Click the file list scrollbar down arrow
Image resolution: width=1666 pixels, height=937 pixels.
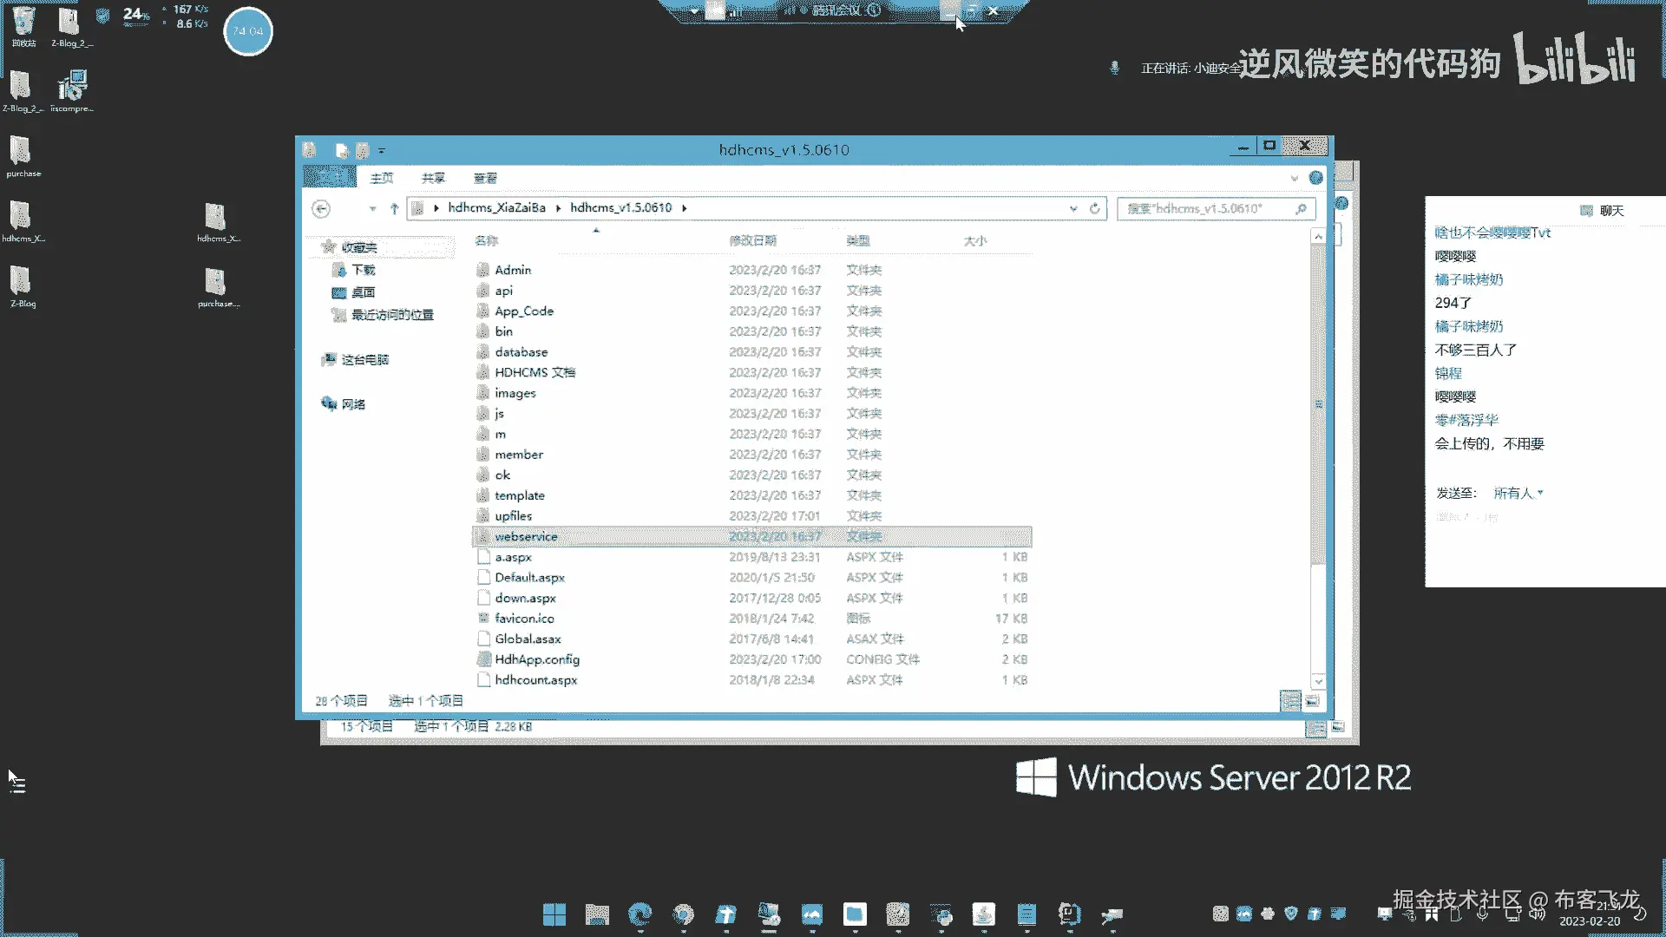pyautogui.click(x=1318, y=681)
